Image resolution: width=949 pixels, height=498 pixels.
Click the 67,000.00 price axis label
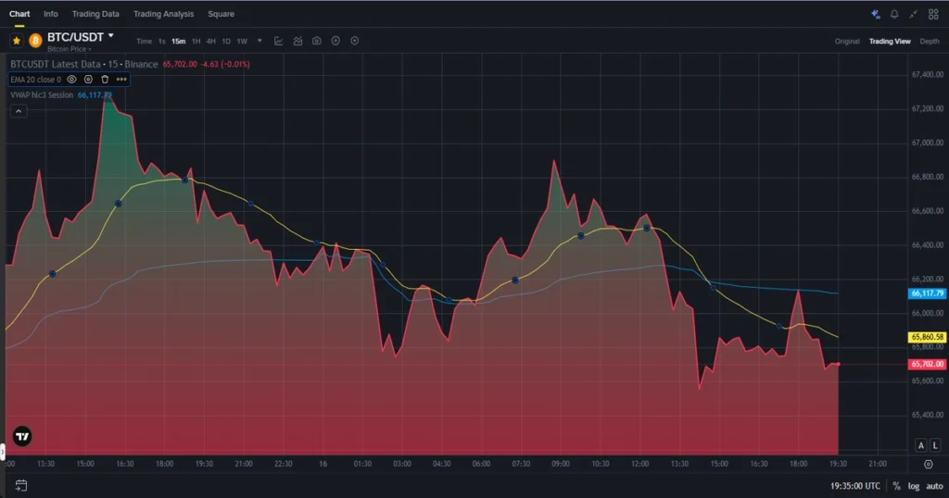(927, 143)
